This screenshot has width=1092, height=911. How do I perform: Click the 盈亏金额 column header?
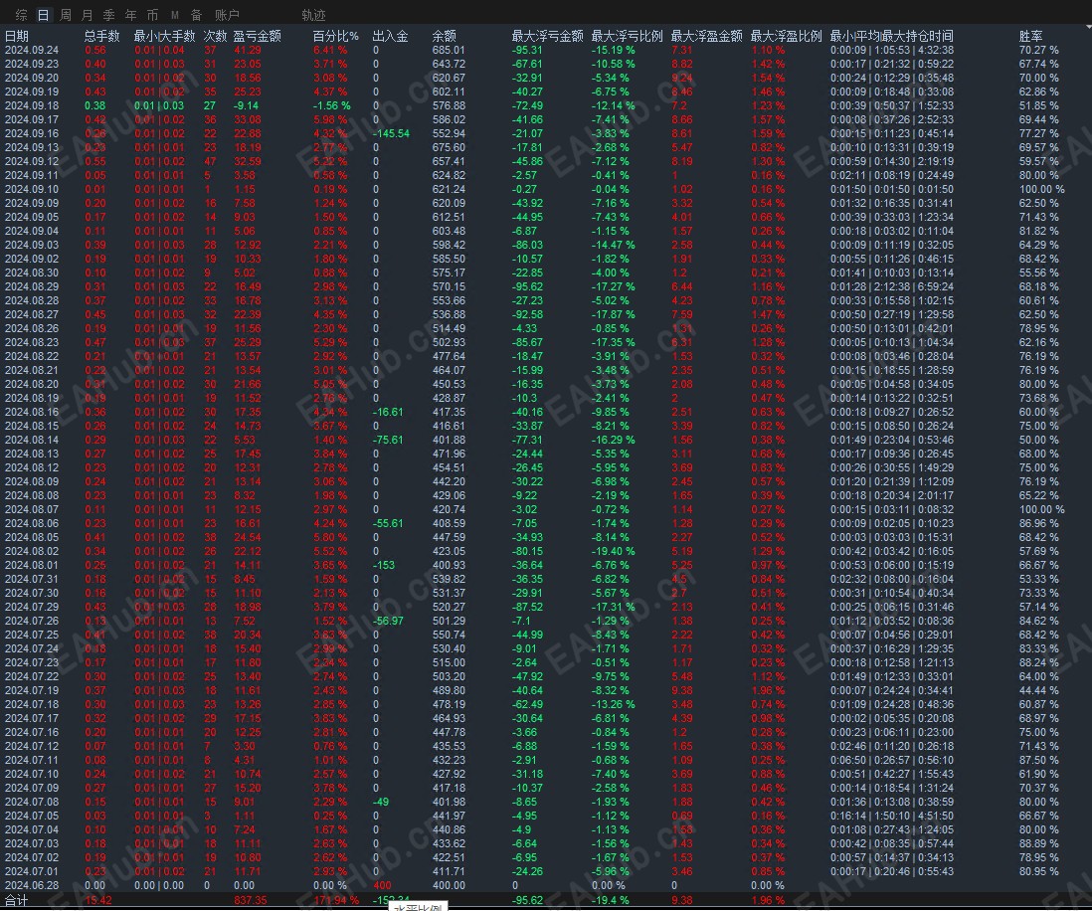pyautogui.click(x=257, y=36)
